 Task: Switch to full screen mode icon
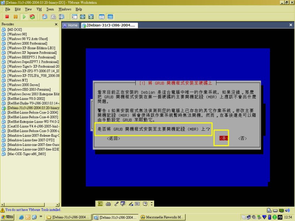coord(83,17)
